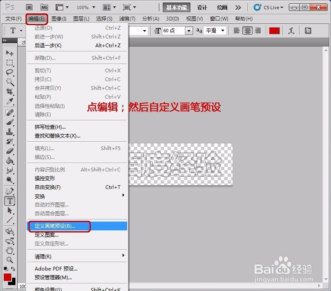Select the Horizontal Type tool in toolbox

tap(10, 201)
